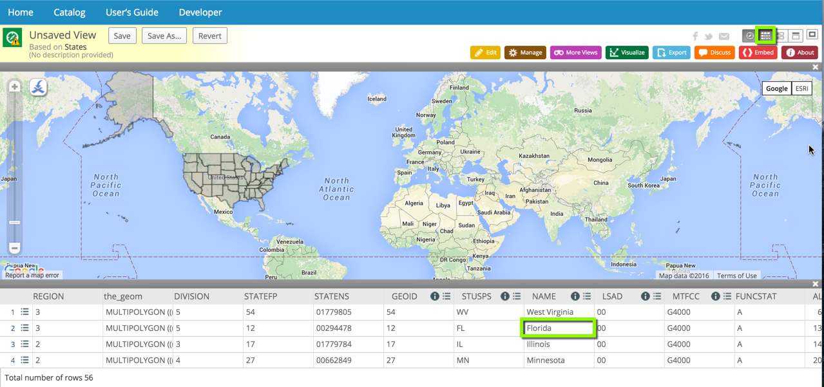Click the green Visualize button

point(627,53)
